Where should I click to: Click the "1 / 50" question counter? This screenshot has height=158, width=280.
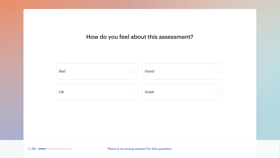click(x=32, y=149)
